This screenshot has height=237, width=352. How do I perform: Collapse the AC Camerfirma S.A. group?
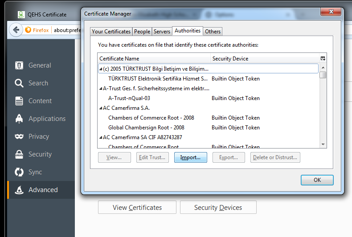pyautogui.click(x=101, y=108)
